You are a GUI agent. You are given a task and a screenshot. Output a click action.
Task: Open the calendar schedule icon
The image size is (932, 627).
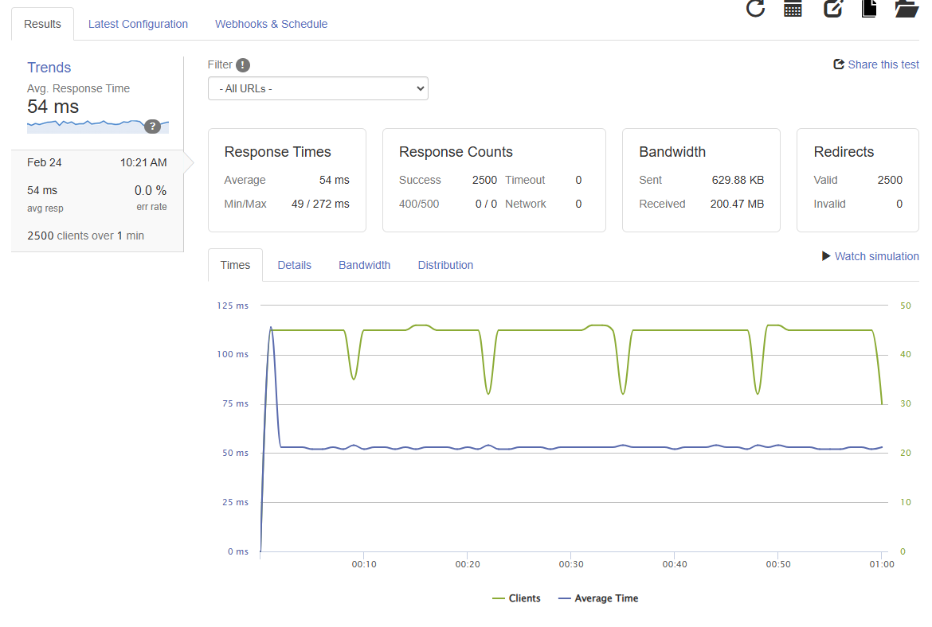[793, 8]
